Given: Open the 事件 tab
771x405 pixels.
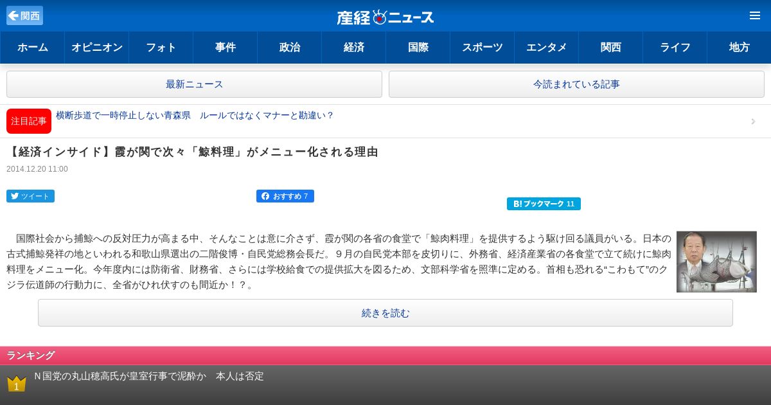Looking at the screenshot, I should [225, 48].
